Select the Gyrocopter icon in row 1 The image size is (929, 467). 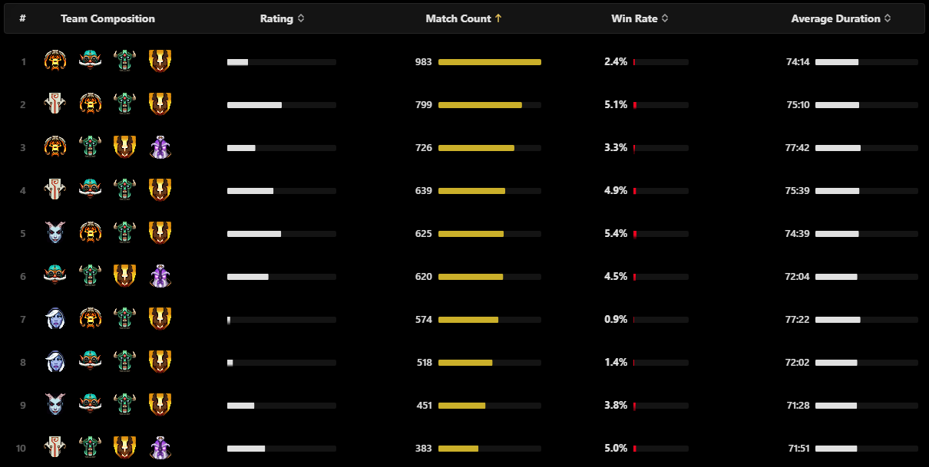point(90,61)
